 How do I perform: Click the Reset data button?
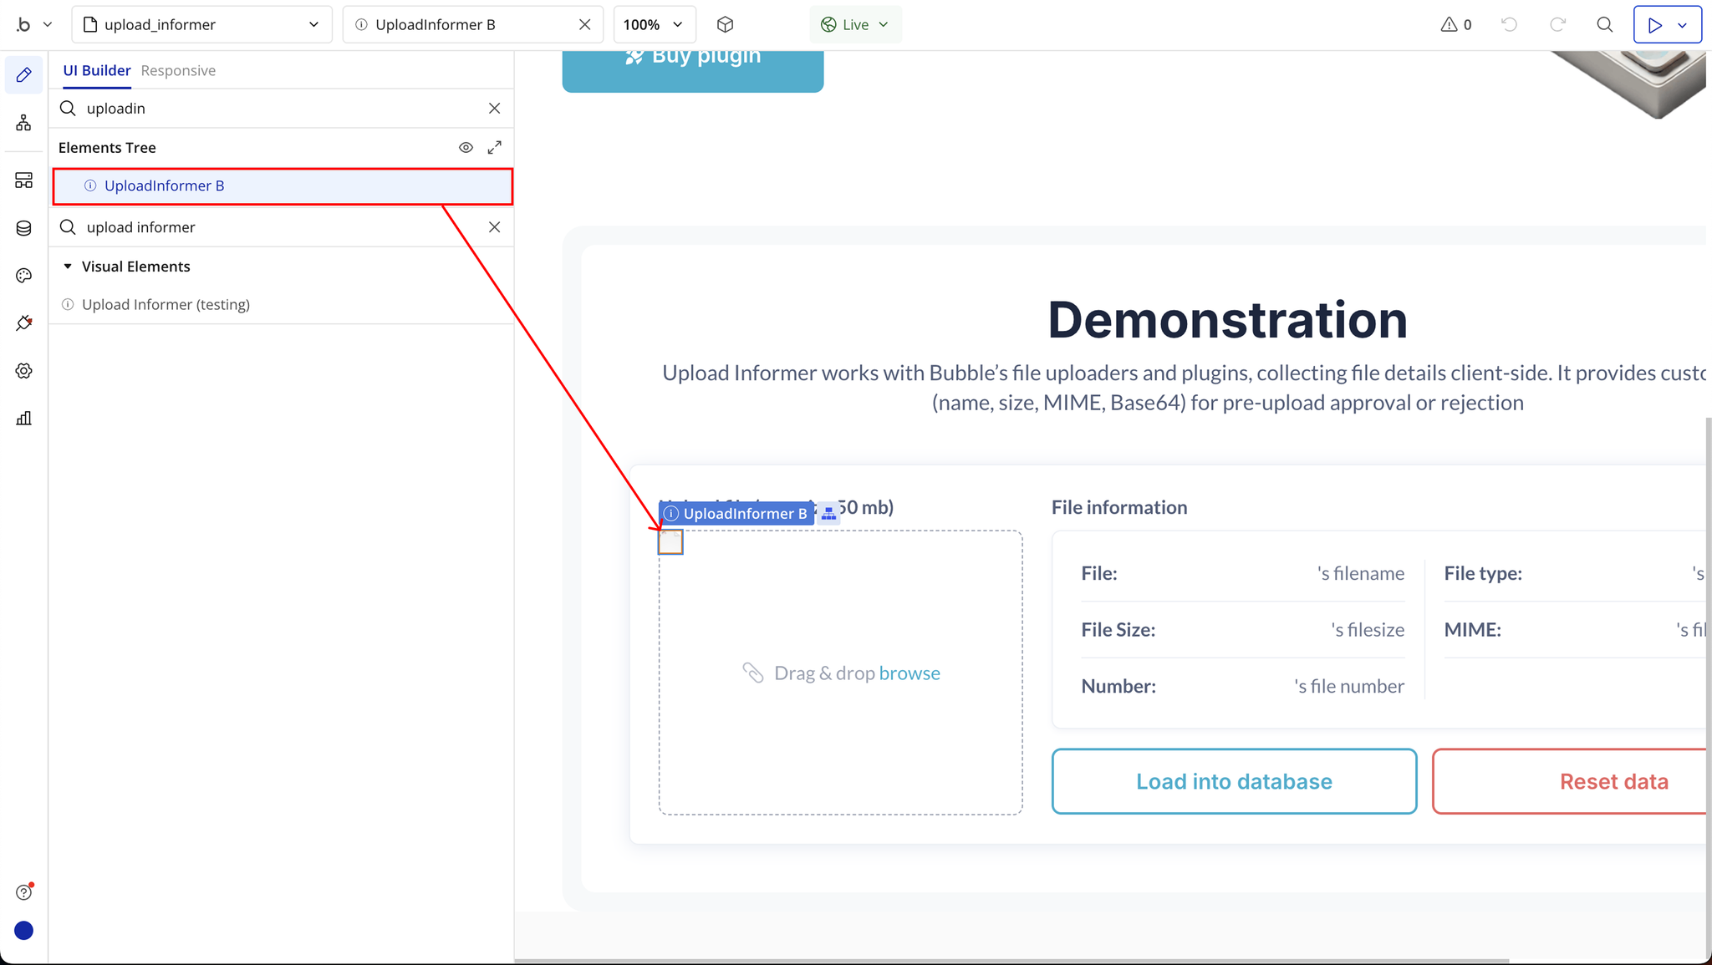1613,781
